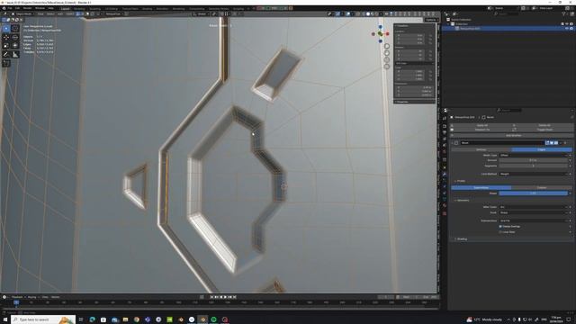
Task: Toggle Bevel modifier edit mode display
Action: (x=547, y=142)
